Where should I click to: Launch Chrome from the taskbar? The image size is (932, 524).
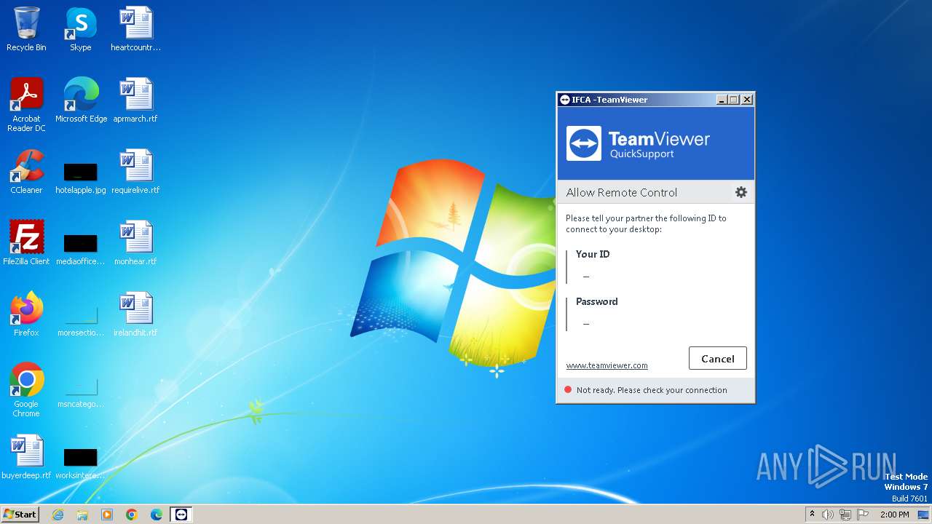132,515
